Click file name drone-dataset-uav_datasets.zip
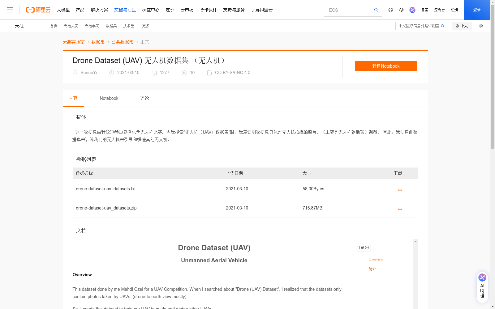 click(x=106, y=208)
